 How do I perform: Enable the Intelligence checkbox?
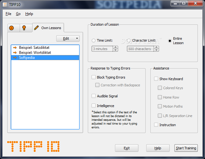94,105
